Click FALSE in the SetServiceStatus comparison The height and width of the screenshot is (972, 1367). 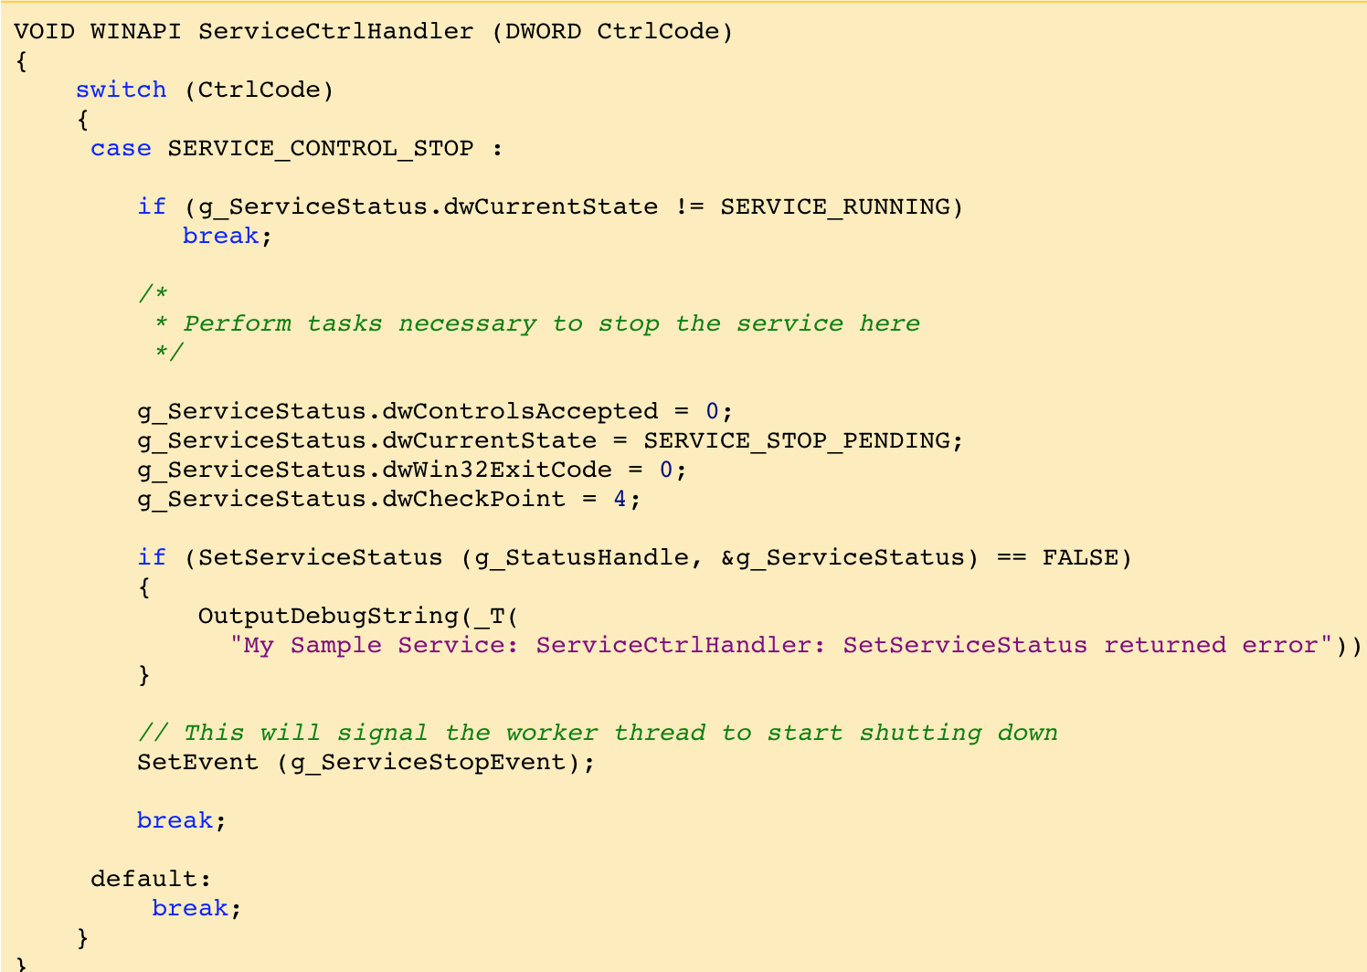coord(1080,557)
